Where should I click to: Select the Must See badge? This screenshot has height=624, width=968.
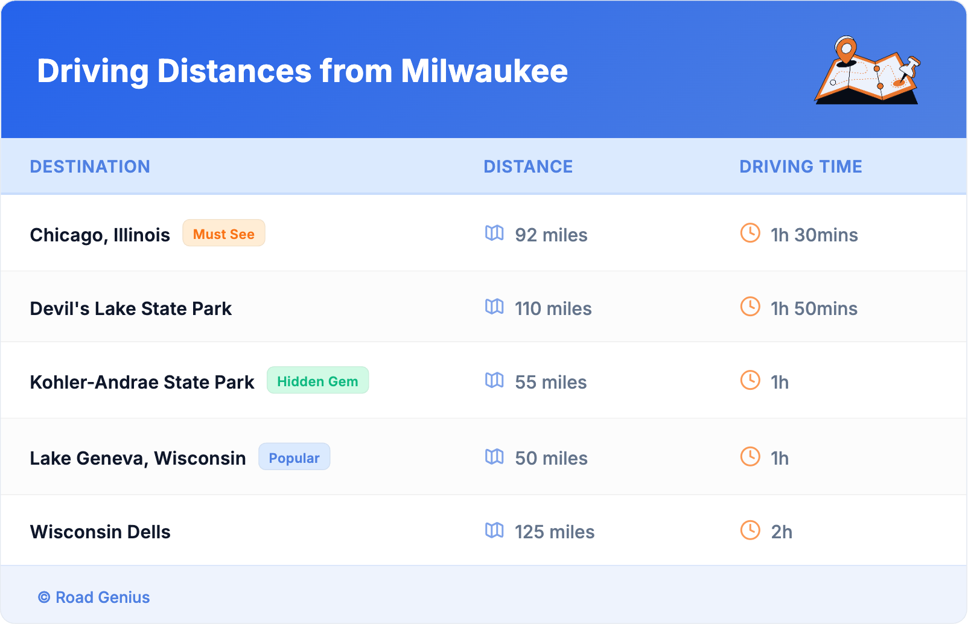point(224,234)
